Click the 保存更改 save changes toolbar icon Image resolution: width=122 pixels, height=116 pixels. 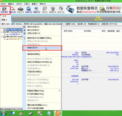pos(4,10)
